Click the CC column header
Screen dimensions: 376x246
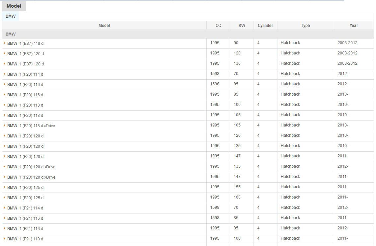pos(218,26)
